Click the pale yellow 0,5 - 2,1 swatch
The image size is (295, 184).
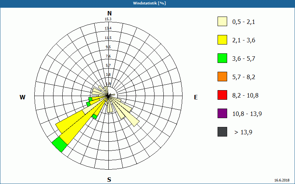point(222,21)
